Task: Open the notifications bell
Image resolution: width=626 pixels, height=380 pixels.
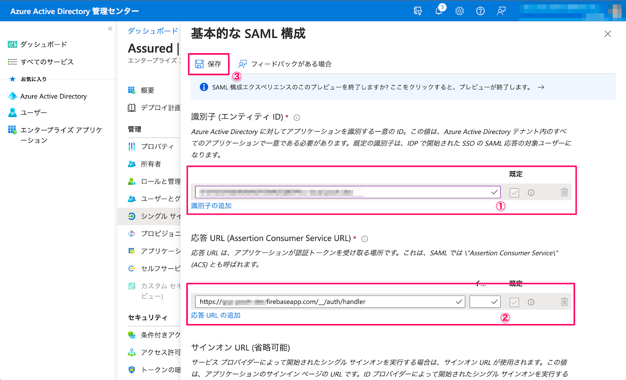Action: pos(439,11)
